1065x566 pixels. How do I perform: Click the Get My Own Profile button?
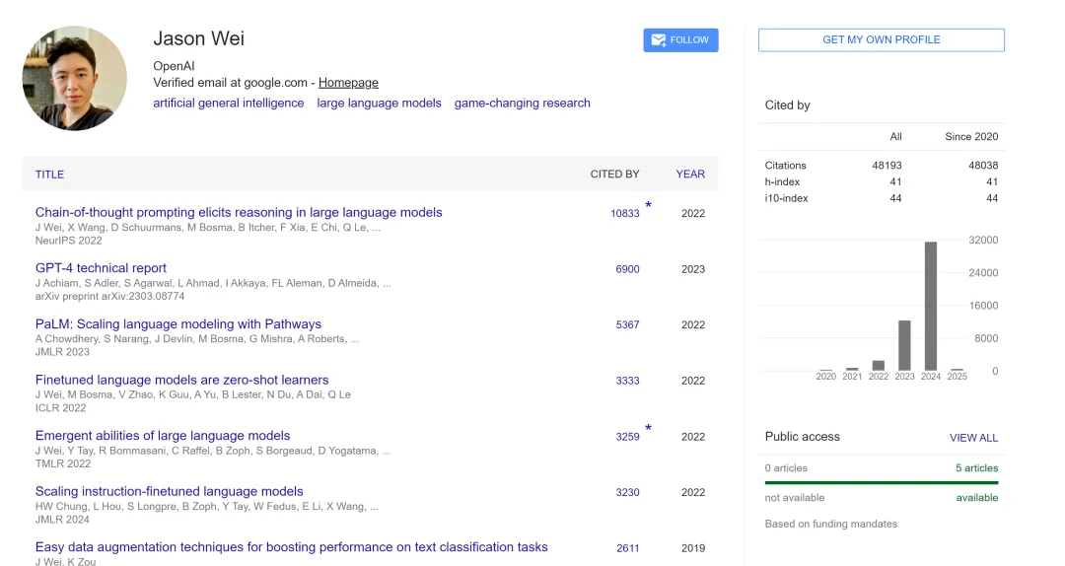pos(881,40)
